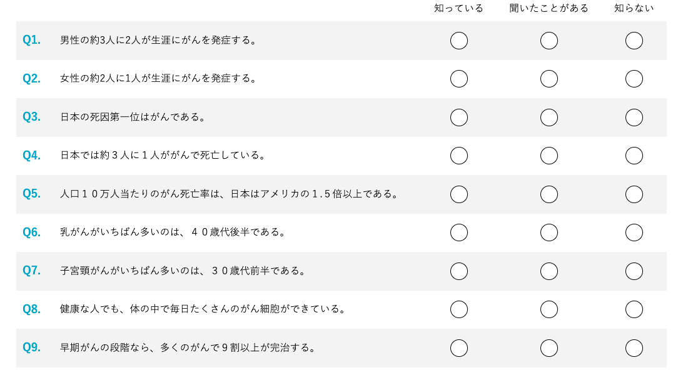Select 聞いたことがある for Q6
This screenshot has width=683, height=375.
coord(549,232)
